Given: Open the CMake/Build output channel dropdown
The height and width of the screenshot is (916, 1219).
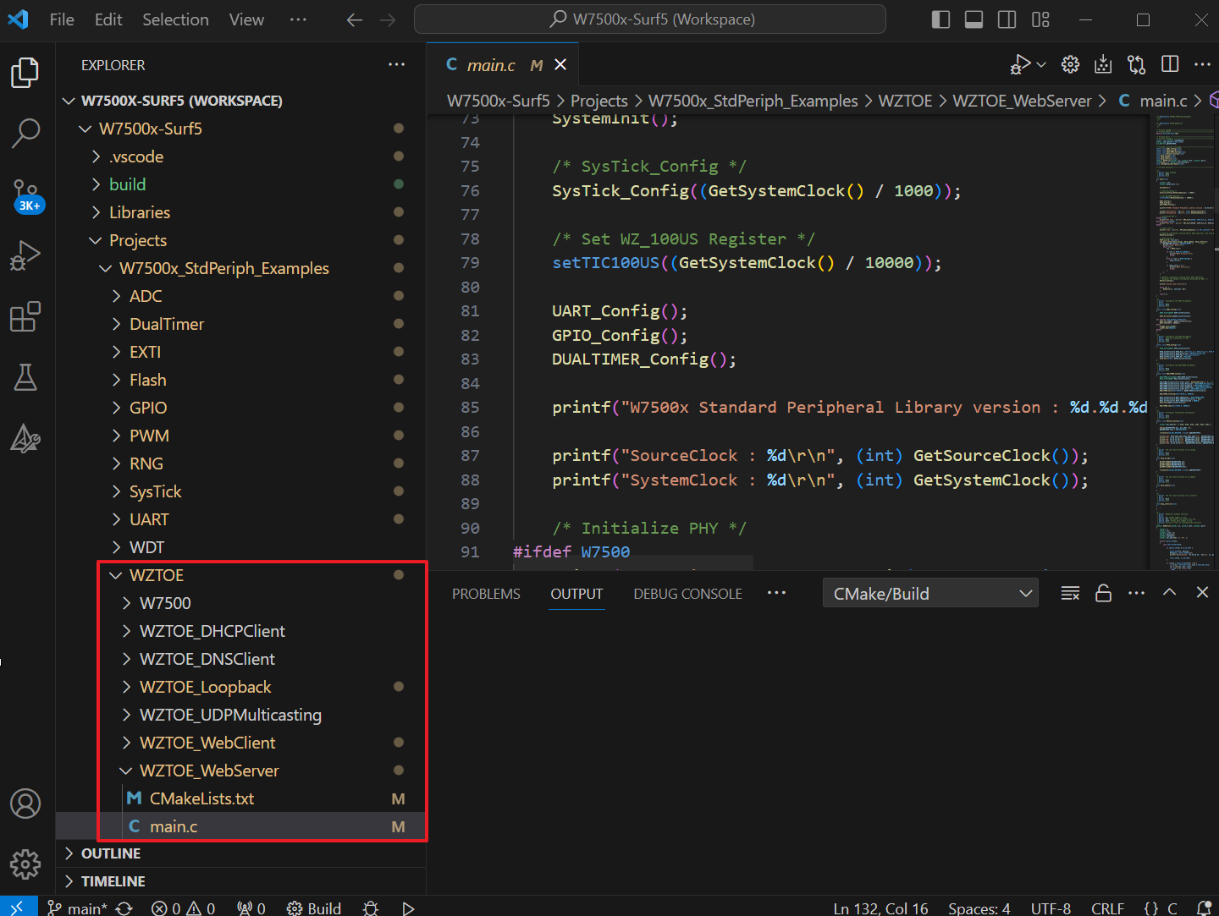Looking at the screenshot, I should [x=929, y=592].
